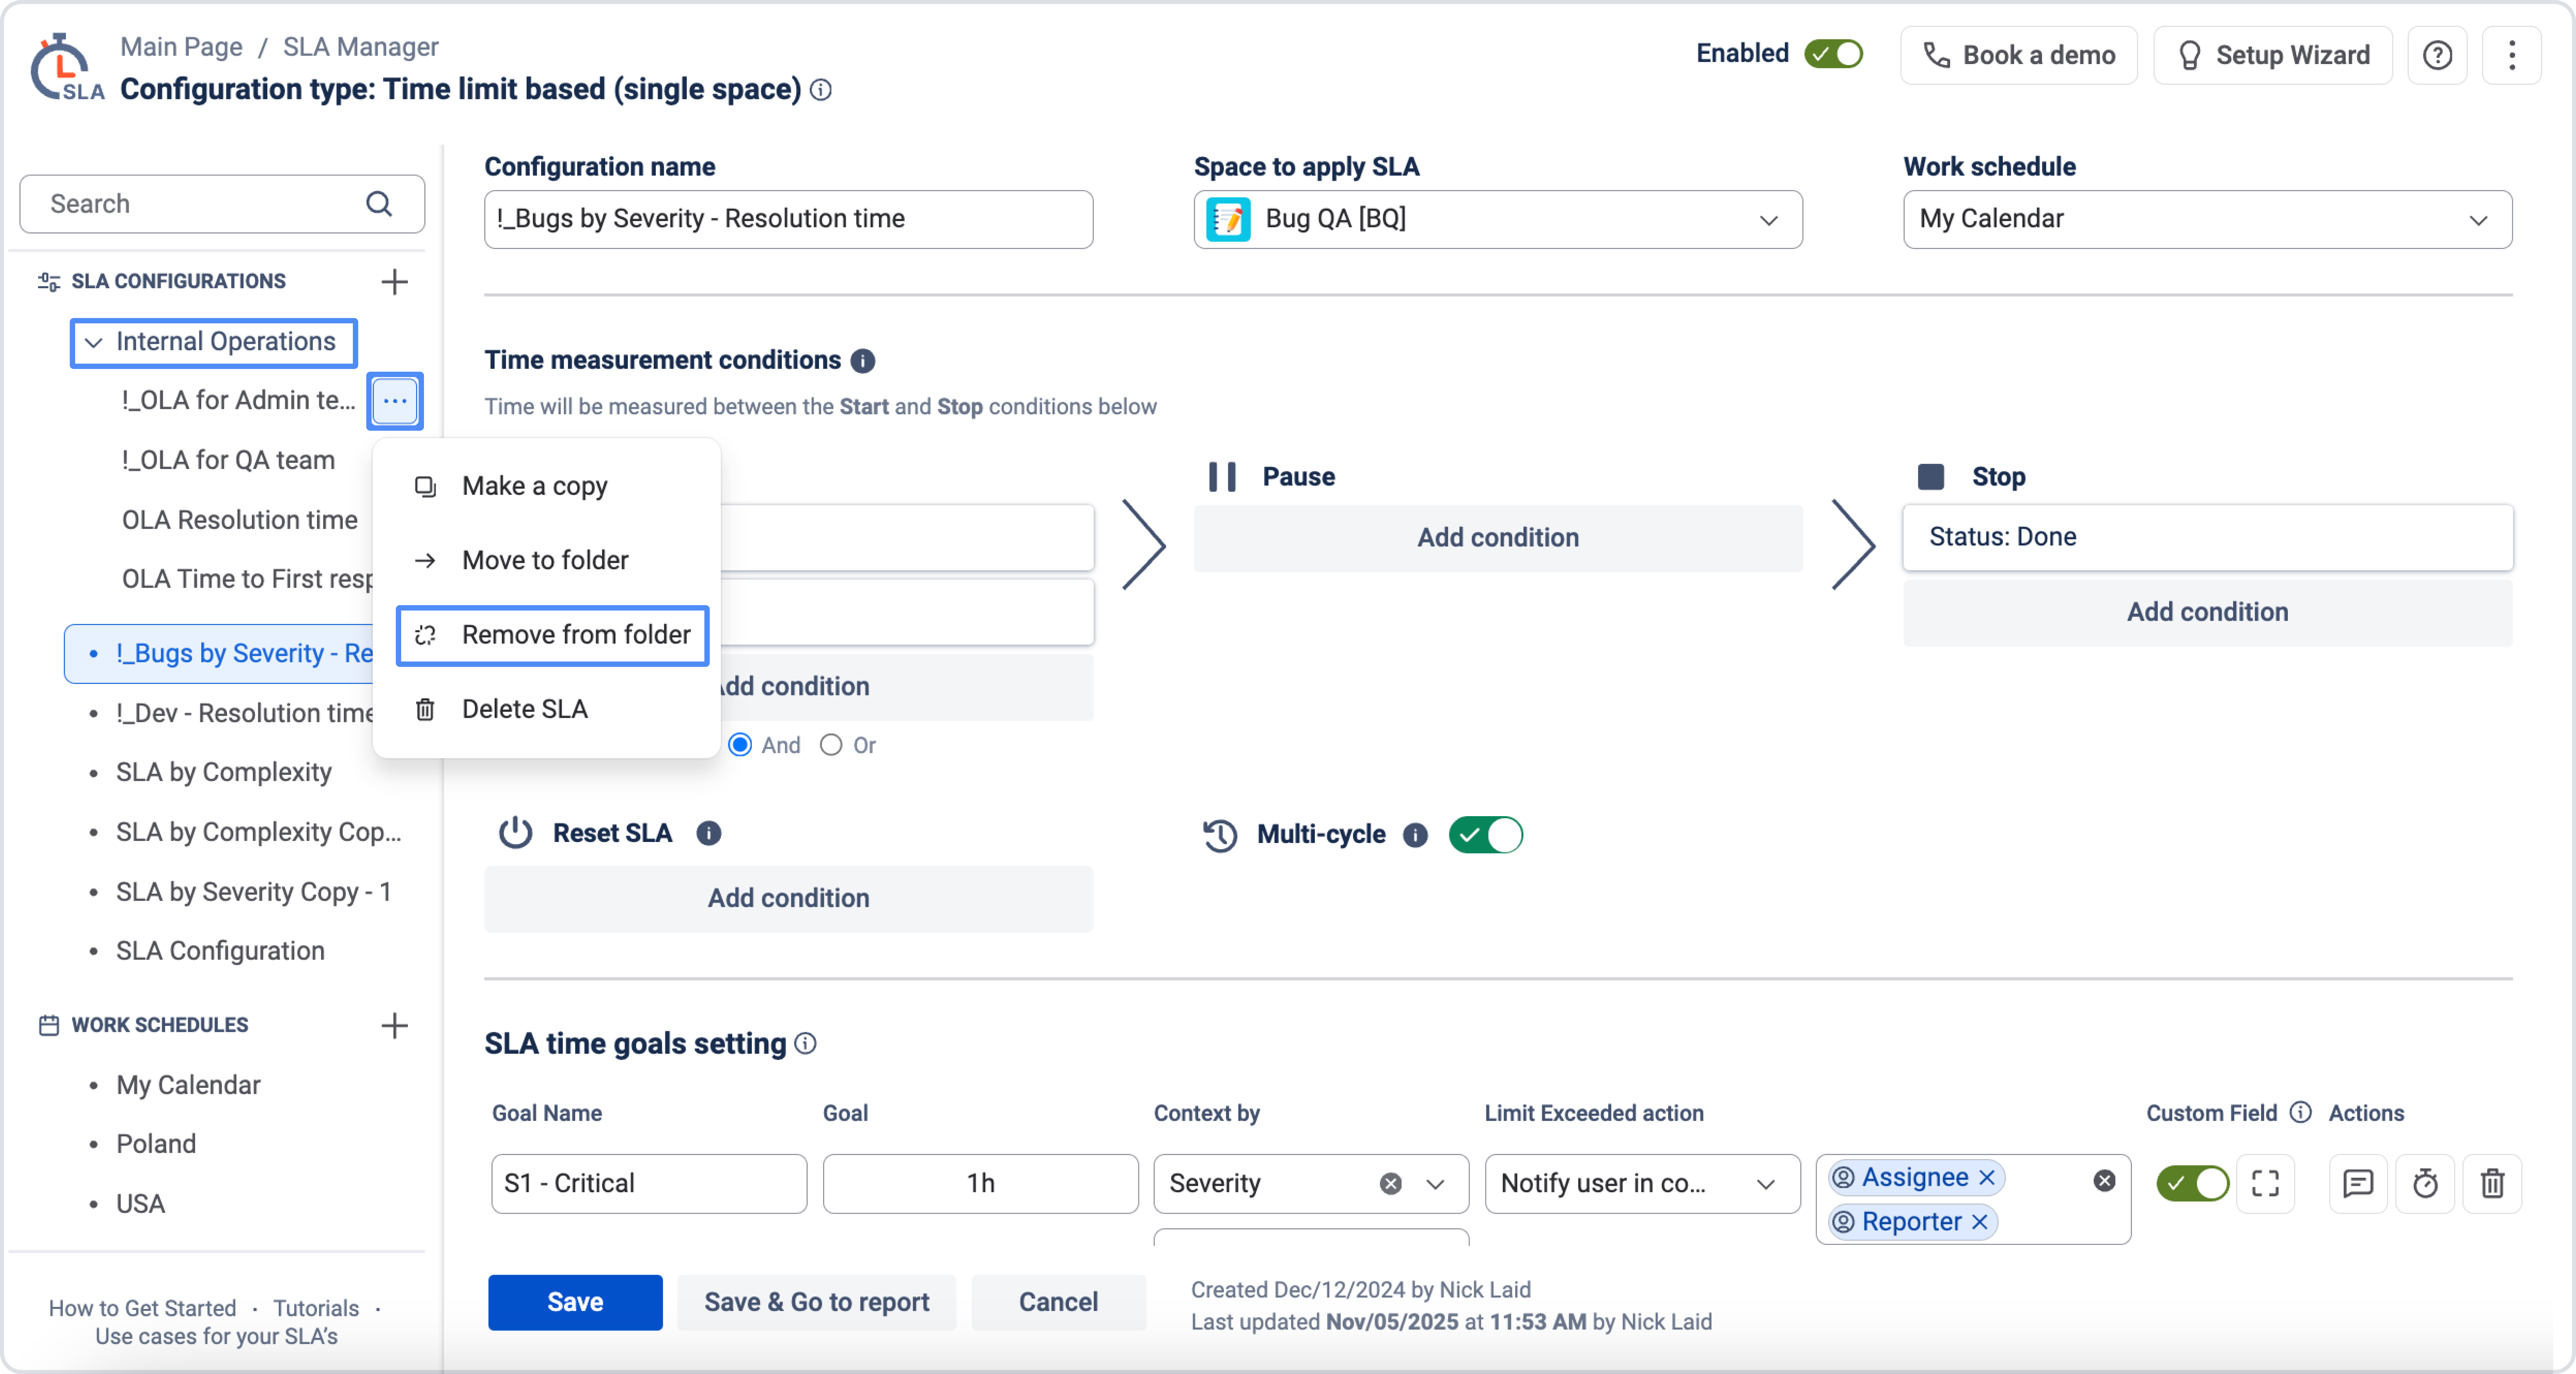
Task: Open the three-dot menu for OLA for Admin team
Action: (395, 401)
